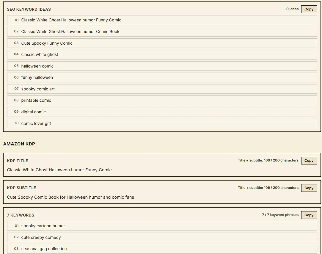Select the 'halloween comic' keyword row
322x254 pixels.
(162, 66)
